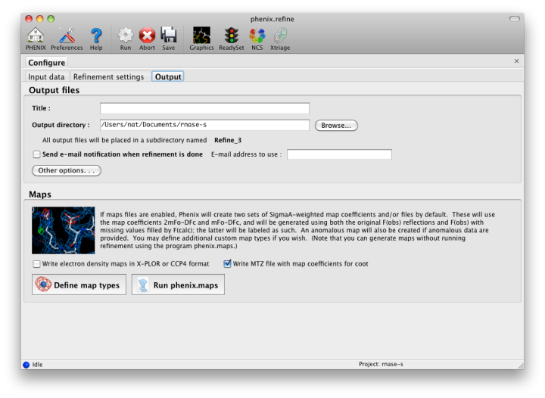Click Browse for the output directory

tap(336, 126)
